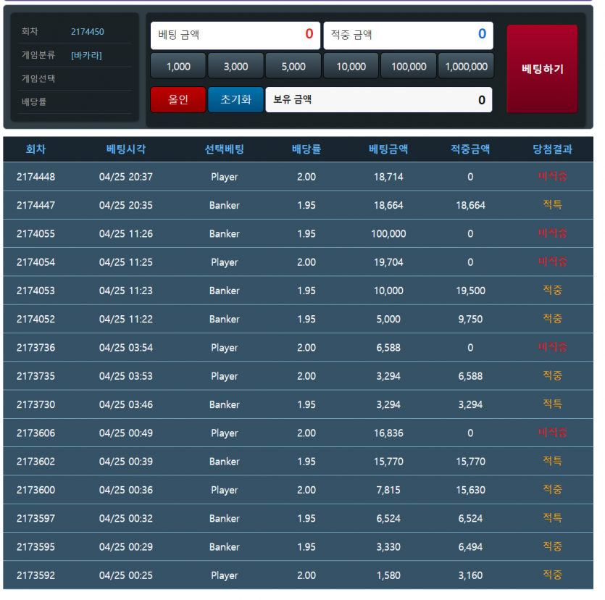Select the 1,000,000 bet amount chip

click(466, 66)
